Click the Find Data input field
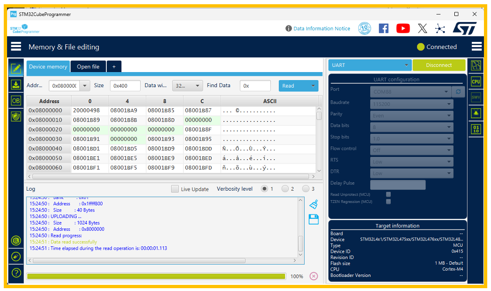Viewport: 491px width, 291px height. point(255,86)
